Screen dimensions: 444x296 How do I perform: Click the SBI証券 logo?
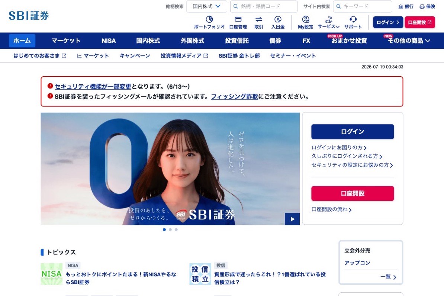[29, 16]
